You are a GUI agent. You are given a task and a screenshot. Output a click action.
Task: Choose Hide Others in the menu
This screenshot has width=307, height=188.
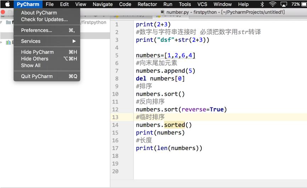[x=34, y=59]
